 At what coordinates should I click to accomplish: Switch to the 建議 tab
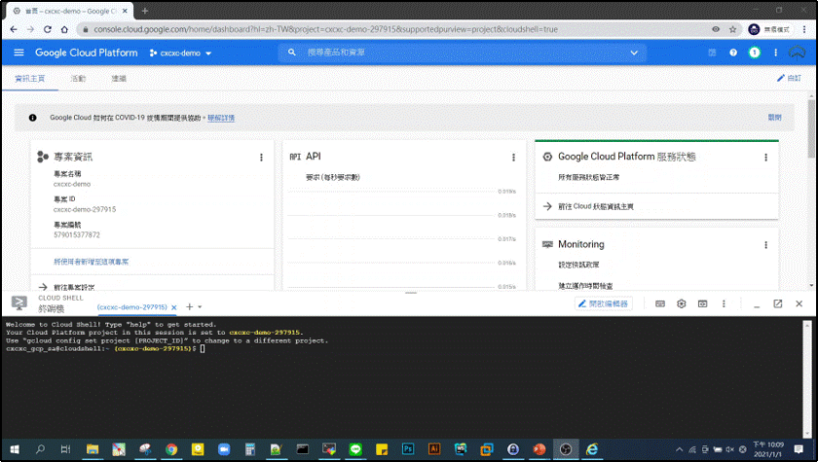[119, 78]
